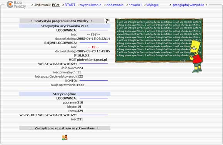Open the dodawanie add entry page
Image resolution: width=223 pixels, height=145 pixels.
[115, 5]
